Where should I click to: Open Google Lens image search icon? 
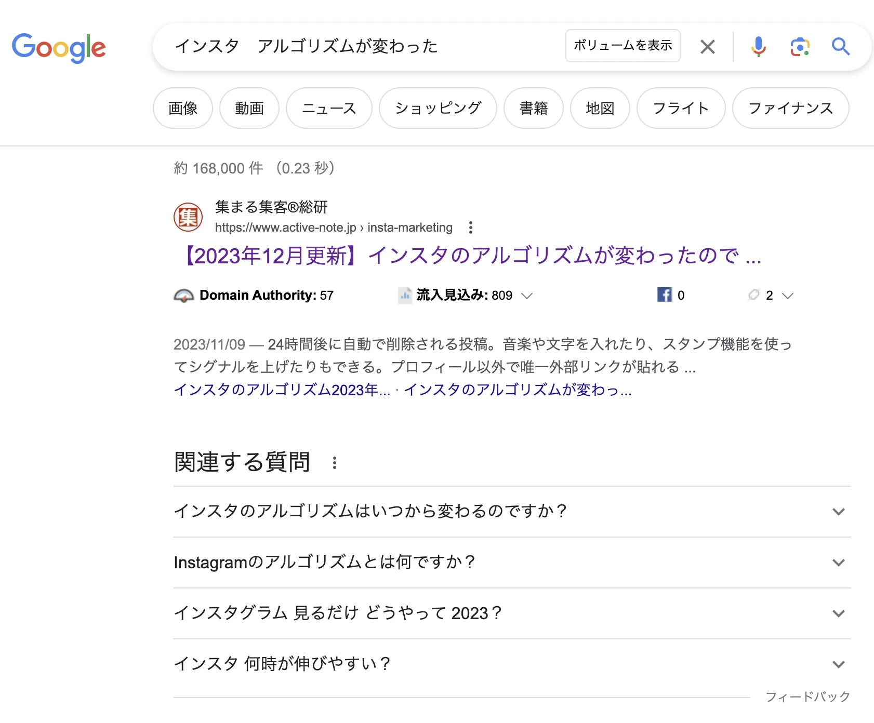(800, 47)
